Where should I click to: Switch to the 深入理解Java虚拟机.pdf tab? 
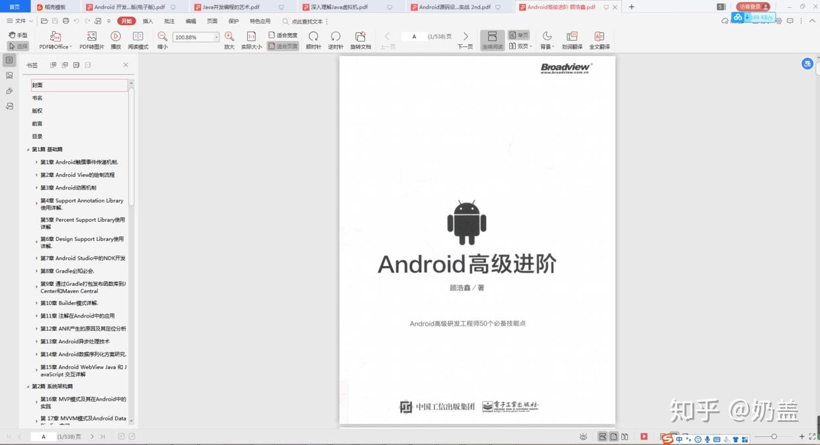[x=349, y=7]
